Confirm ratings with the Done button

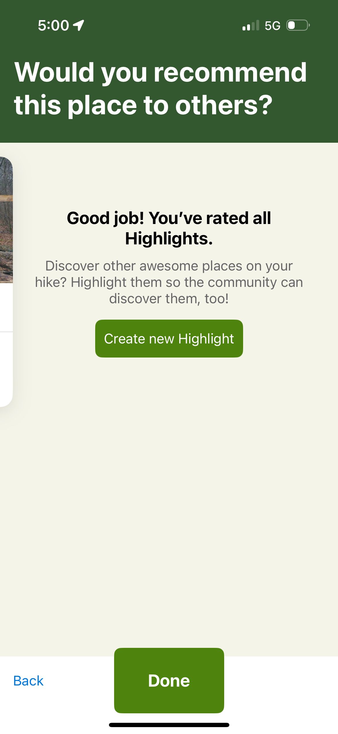coord(169,681)
